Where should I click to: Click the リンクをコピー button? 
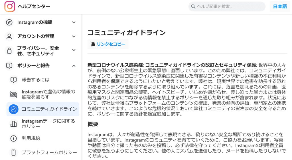pyautogui.click(x=108, y=44)
